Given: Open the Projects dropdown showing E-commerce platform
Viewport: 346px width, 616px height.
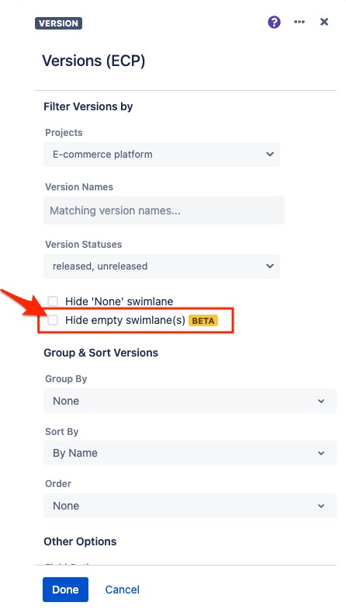Looking at the screenshot, I should click(x=161, y=155).
